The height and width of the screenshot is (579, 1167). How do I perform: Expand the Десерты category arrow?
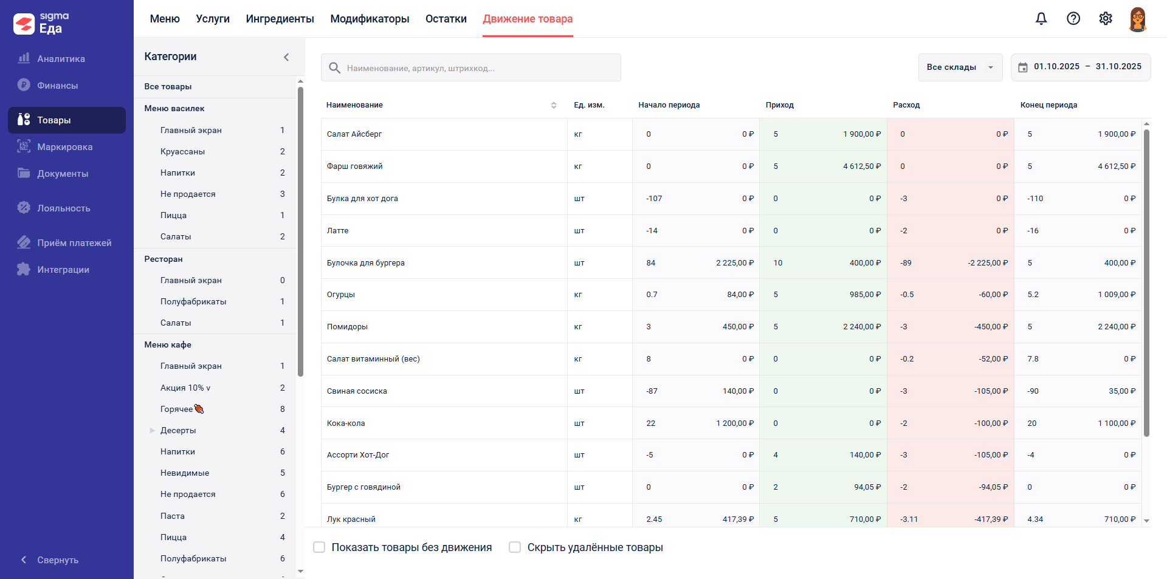[152, 431]
